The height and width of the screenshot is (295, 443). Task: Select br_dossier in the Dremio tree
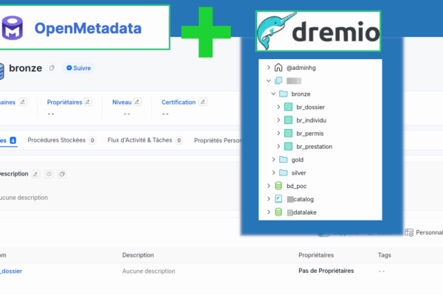(311, 107)
